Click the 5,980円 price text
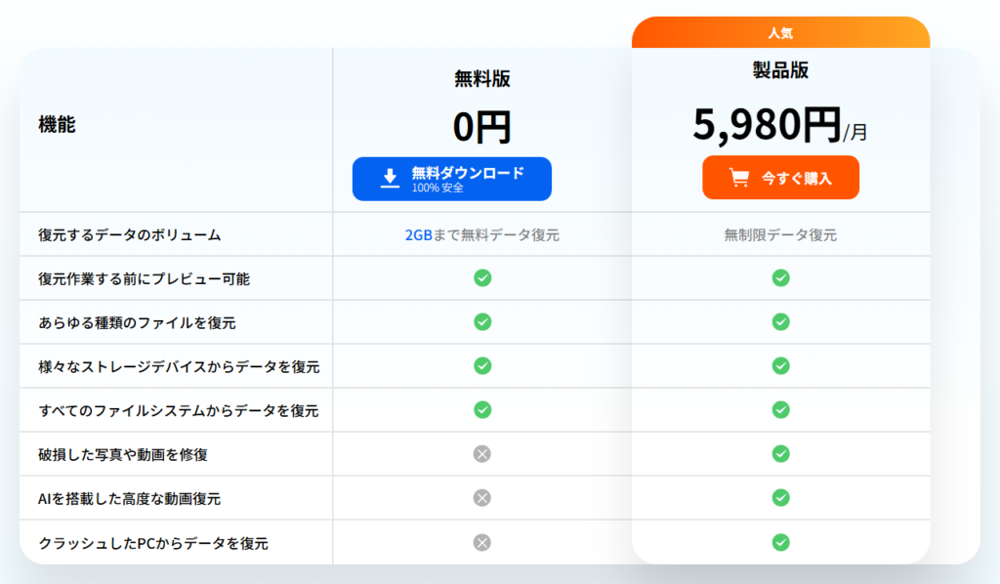The image size is (1000, 584). (768, 125)
